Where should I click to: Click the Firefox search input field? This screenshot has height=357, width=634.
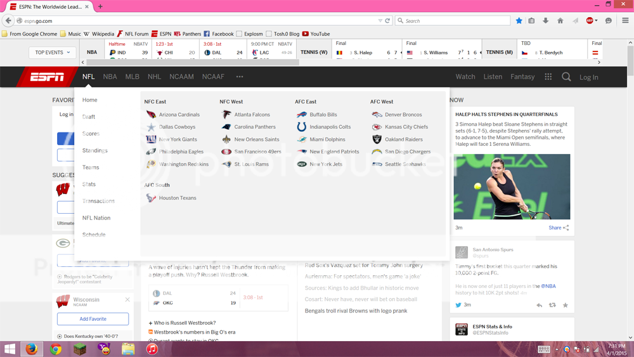click(453, 21)
